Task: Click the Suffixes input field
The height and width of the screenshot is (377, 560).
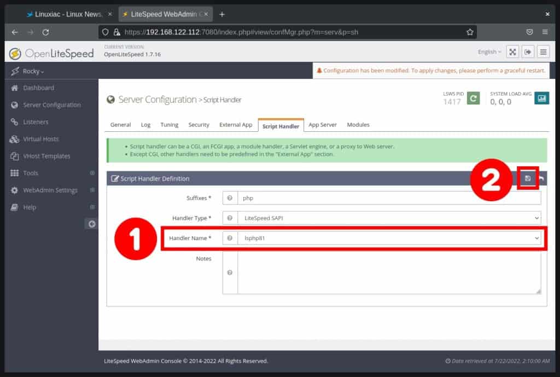Action: [x=389, y=198]
